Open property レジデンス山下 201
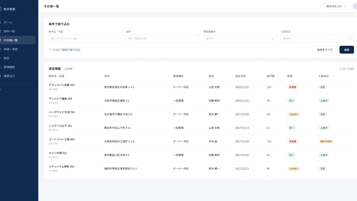The width and height of the screenshot is (357, 201). 60,126
